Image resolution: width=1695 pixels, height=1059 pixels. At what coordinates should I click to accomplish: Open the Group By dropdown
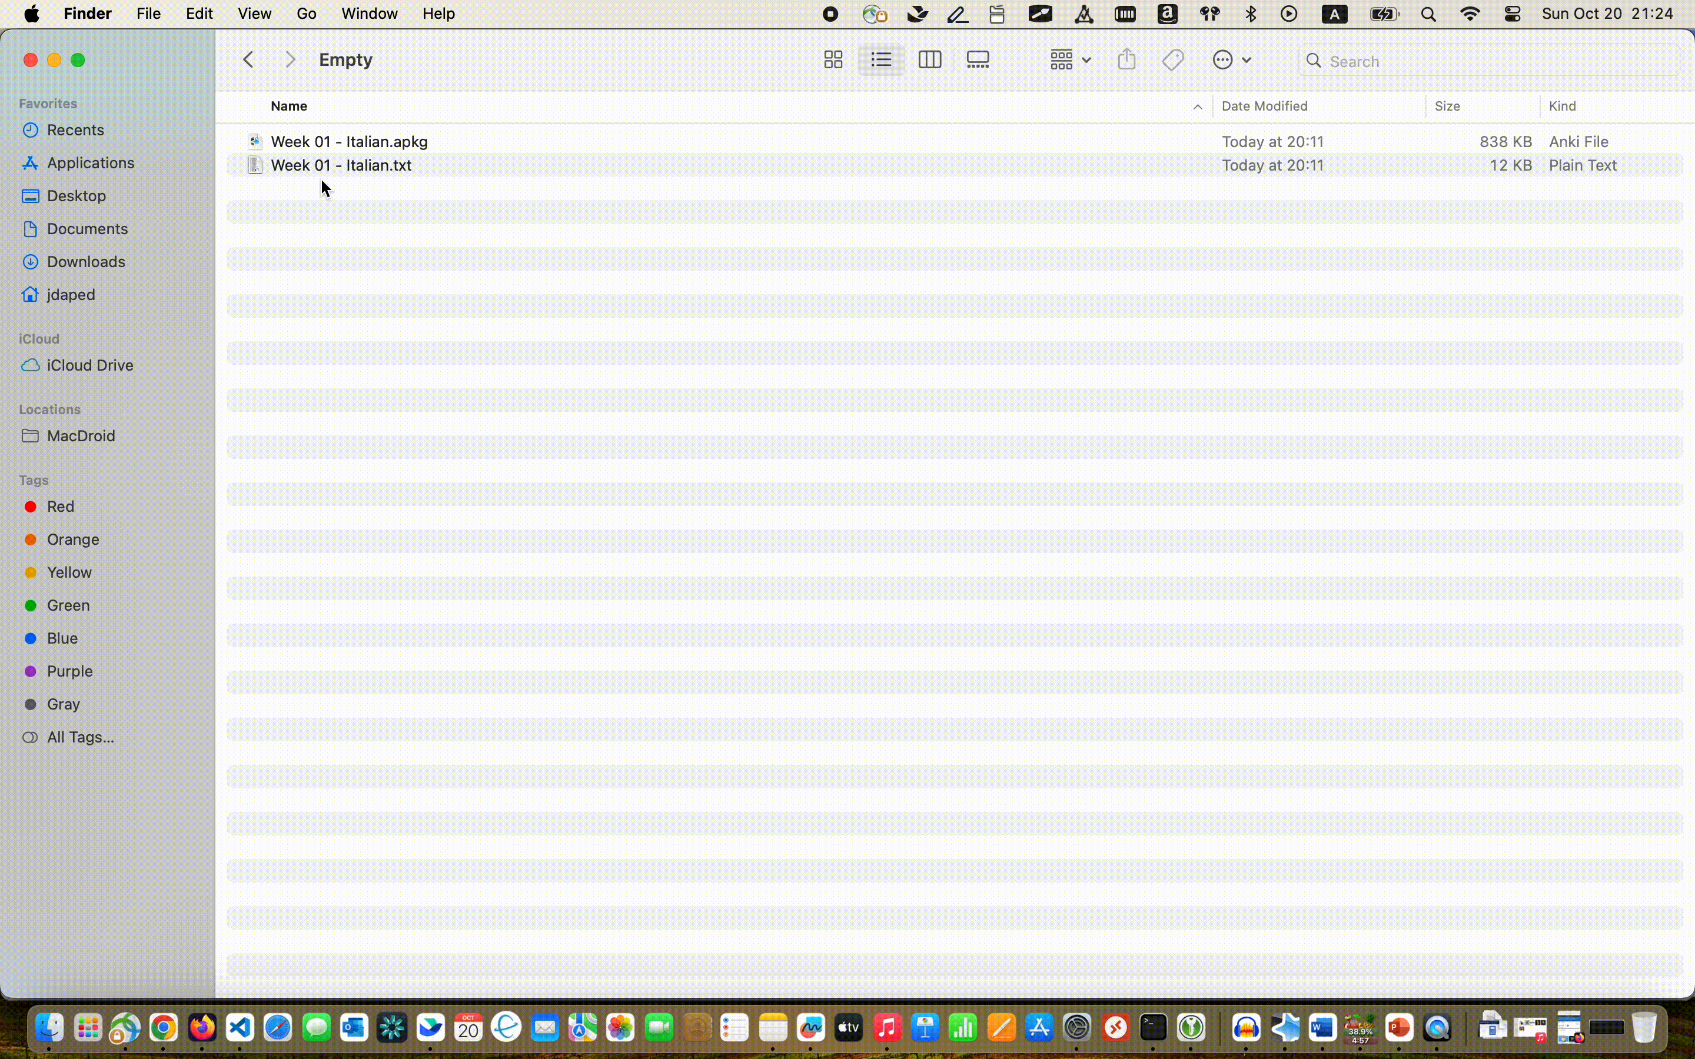coord(1070,60)
